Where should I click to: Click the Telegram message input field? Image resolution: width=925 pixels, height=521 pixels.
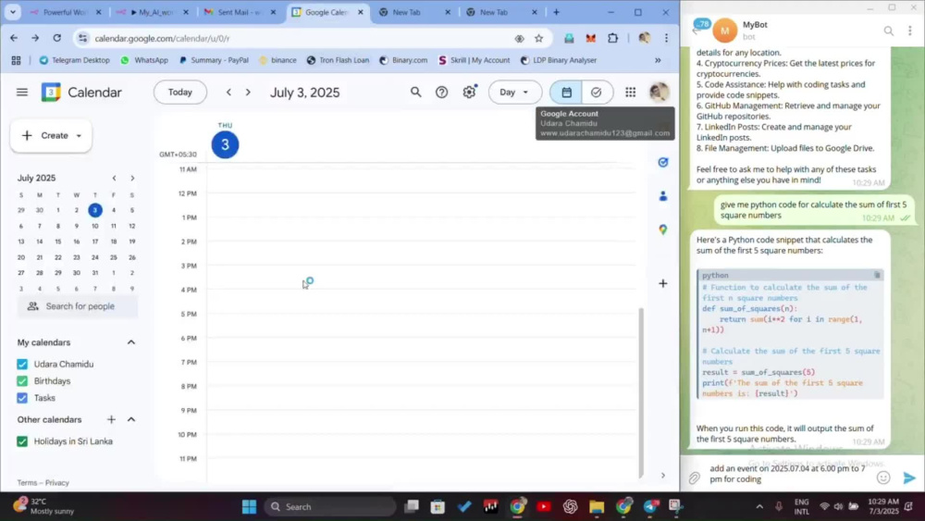787,474
